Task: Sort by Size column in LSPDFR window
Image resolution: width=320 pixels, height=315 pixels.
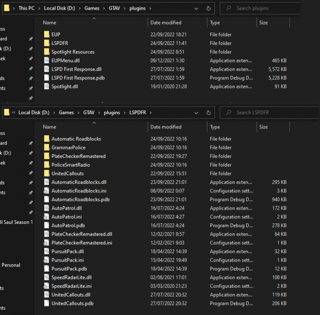Action: click(x=263, y=127)
